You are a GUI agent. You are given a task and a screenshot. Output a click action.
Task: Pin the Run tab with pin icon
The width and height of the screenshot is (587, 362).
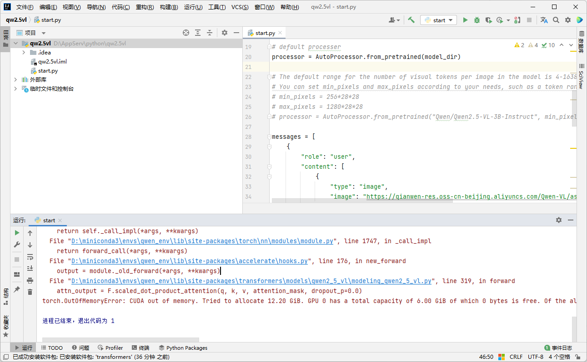point(17,289)
